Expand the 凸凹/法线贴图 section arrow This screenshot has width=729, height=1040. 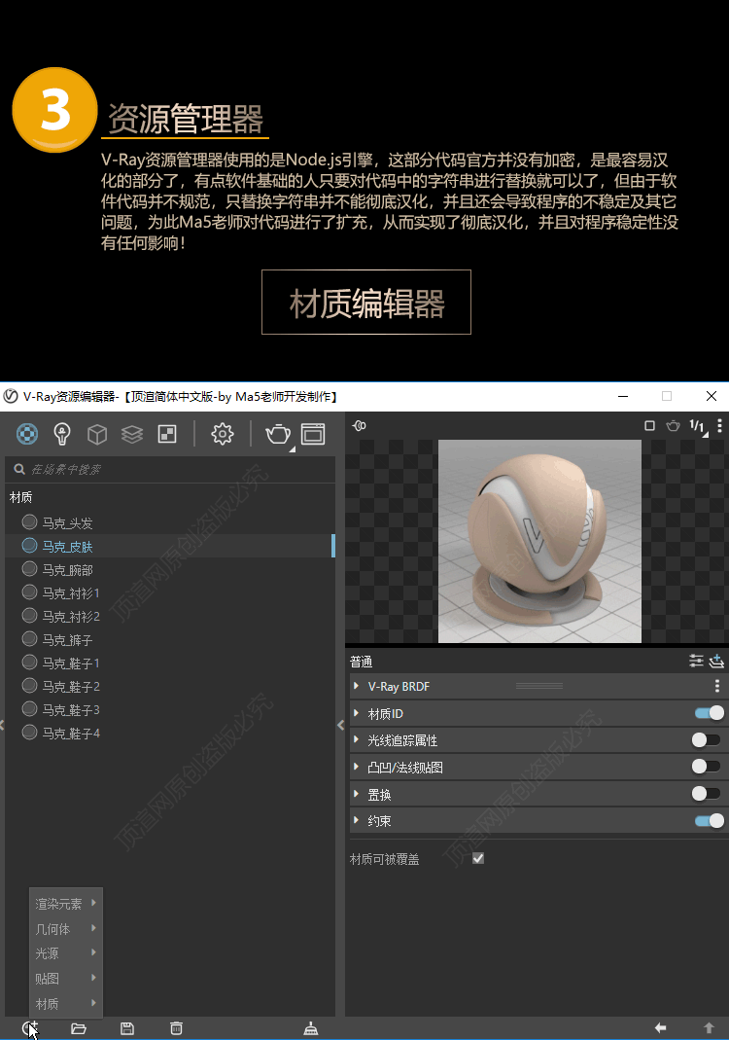tap(357, 767)
